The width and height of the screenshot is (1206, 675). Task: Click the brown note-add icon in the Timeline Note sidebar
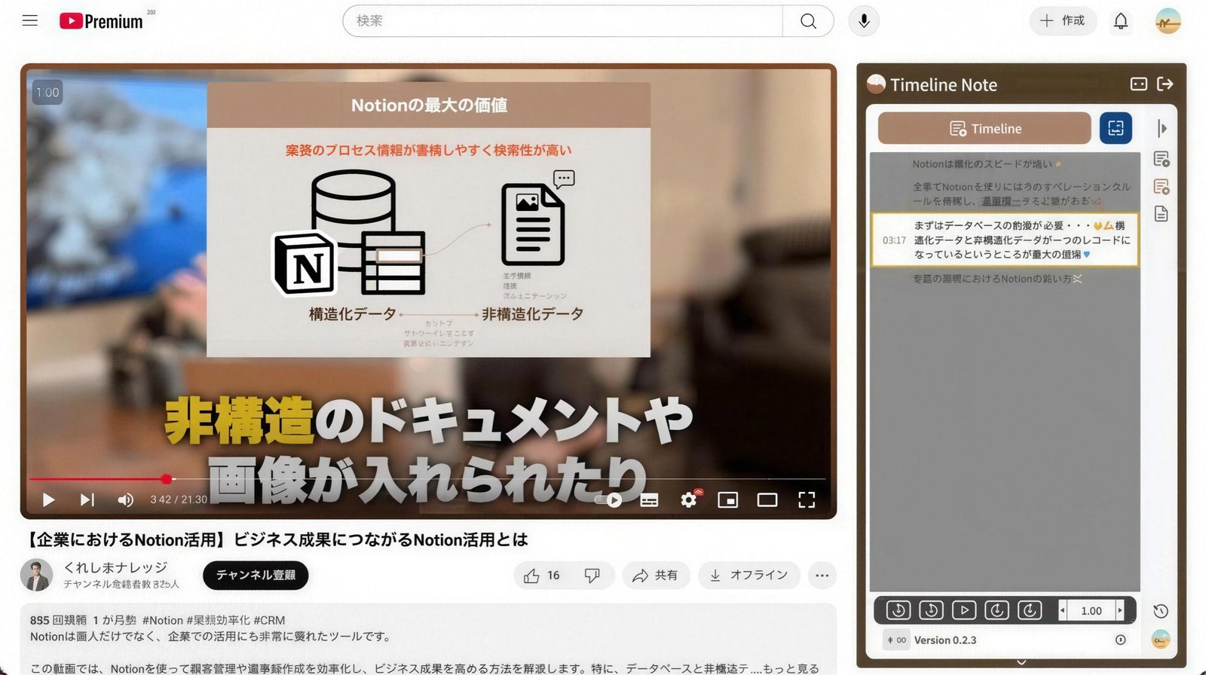click(x=1162, y=186)
